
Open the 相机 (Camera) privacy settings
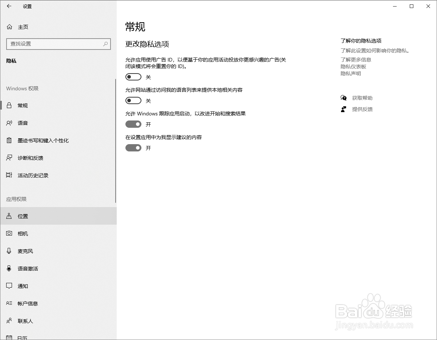(x=23, y=233)
